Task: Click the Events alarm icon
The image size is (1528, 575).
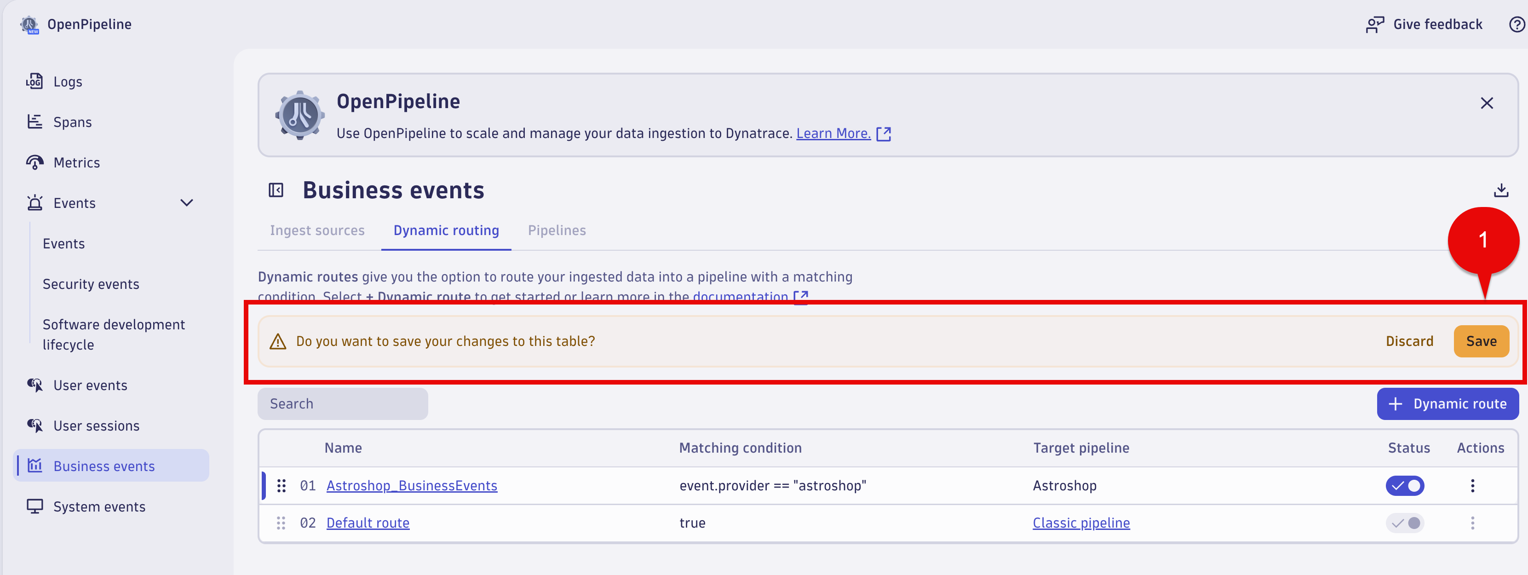Action: point(35,203)
